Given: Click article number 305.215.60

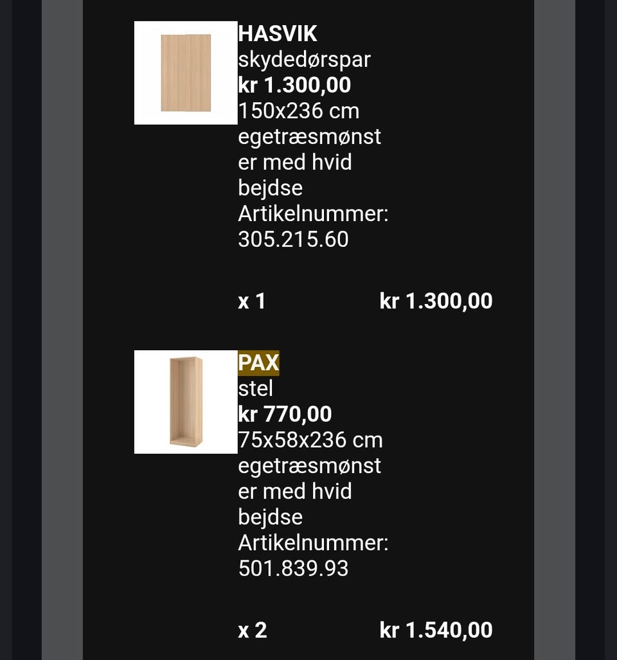Looking at the screenshot, I should [x=293, y=239].
